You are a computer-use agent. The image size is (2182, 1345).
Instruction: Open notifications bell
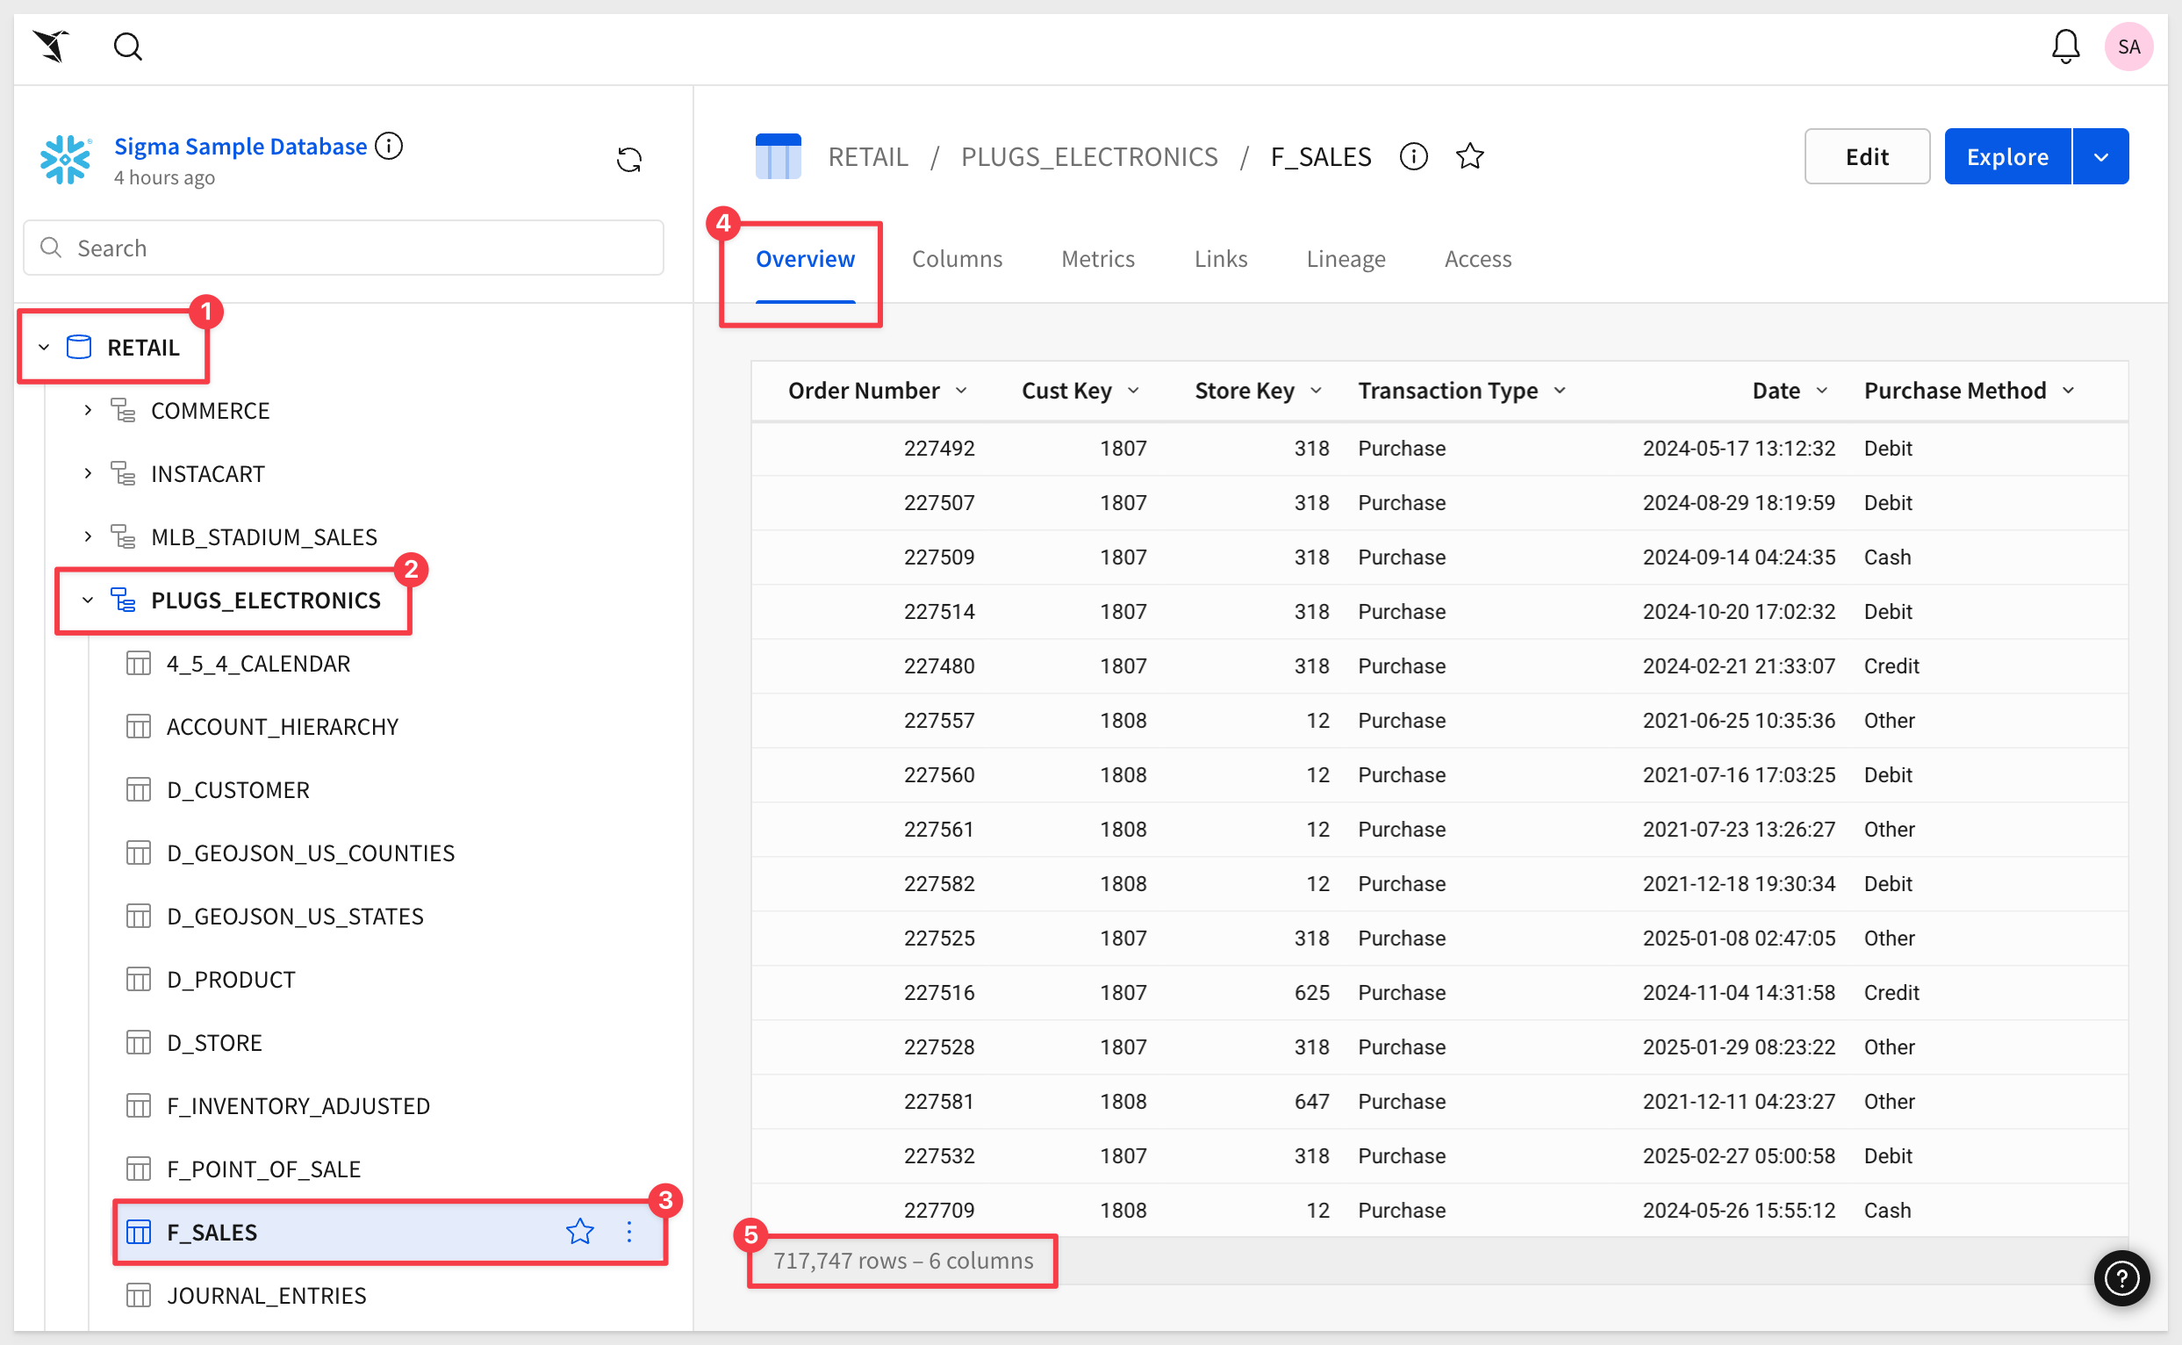tap(2064, 47)
